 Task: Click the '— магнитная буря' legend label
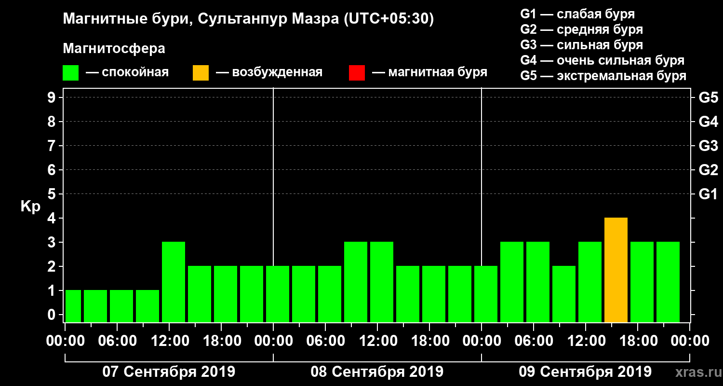click(429, 72)
